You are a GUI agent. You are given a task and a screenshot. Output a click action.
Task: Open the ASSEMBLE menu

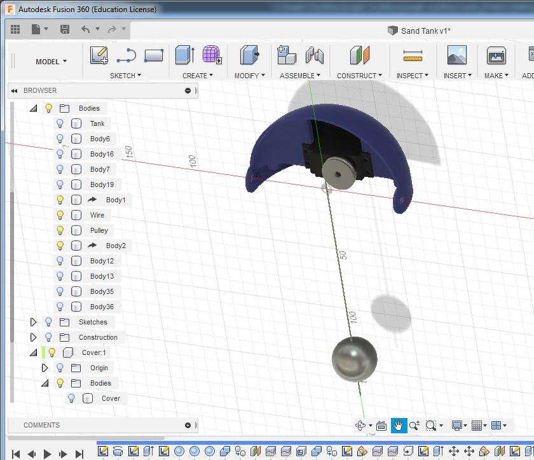tap(300, 76)
